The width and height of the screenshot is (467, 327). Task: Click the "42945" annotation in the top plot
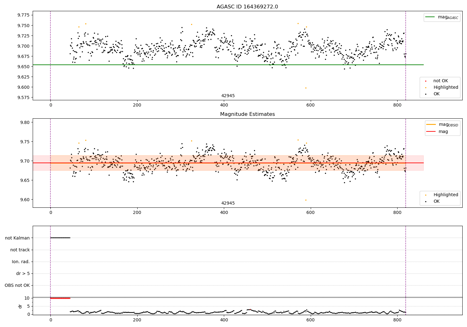[x=228, y=96]
